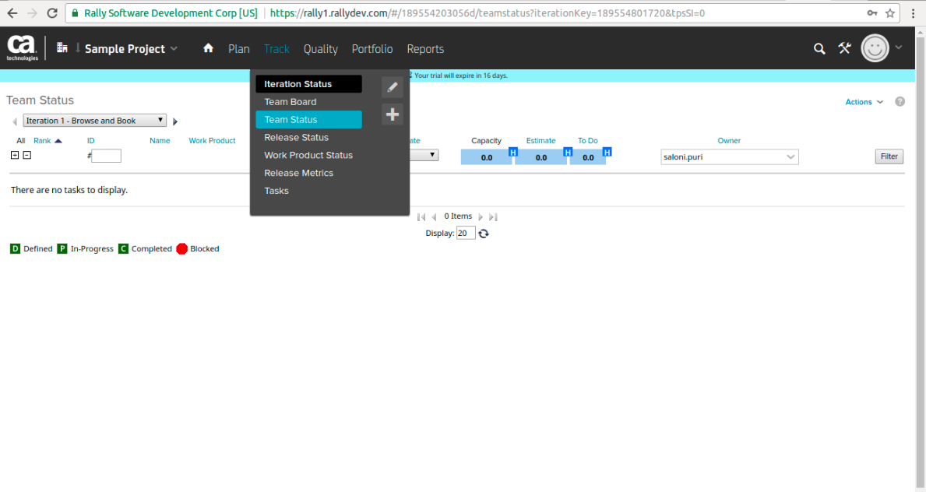926x492 pixels.
Task: Open the Portfolio menu
Action: pyautogui.click(x=372, y=49)
